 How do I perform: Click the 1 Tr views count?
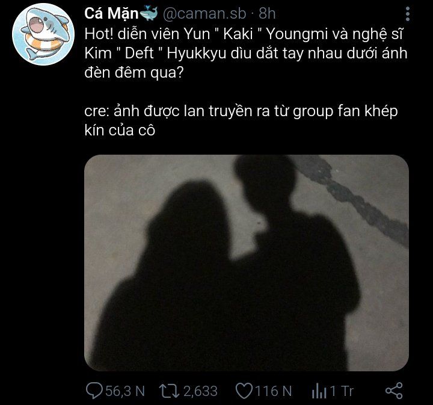pyautogui.click(x=342, y=391)
